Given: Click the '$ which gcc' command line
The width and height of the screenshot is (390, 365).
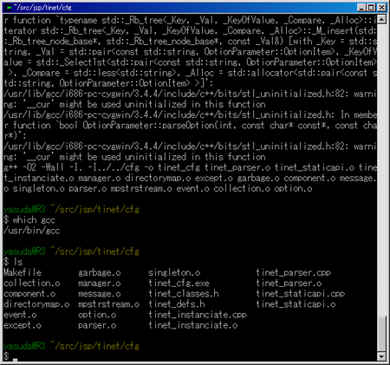Looking at the screenshot, I should click(x=29, y=220).
